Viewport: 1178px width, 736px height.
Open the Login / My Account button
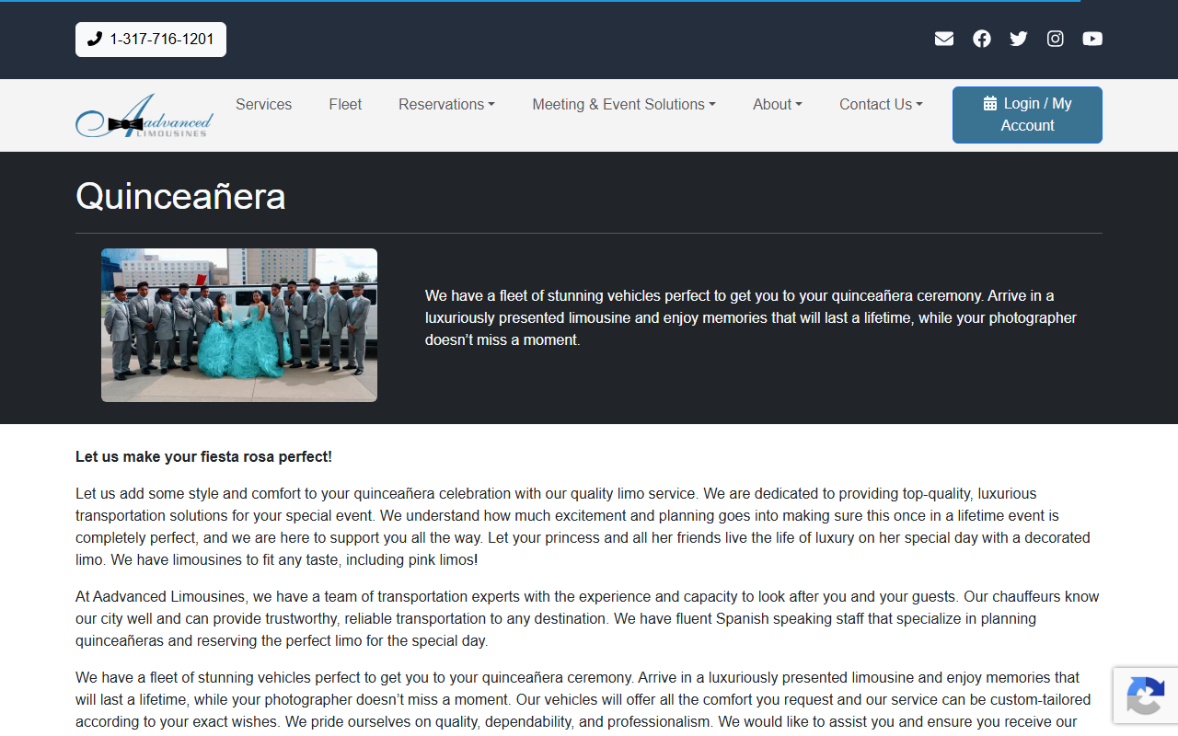coord(1027,115)
